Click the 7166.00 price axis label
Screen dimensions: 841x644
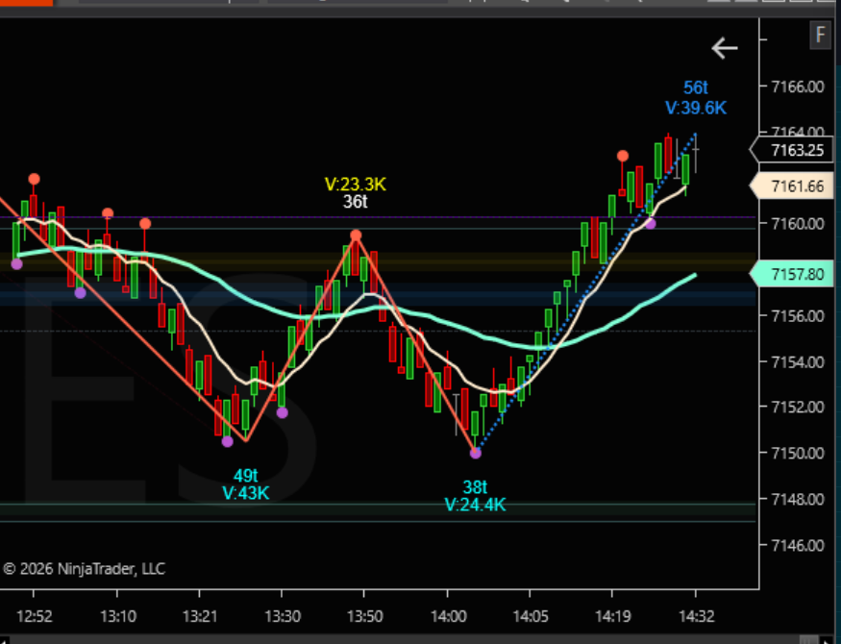click(797, 87)
